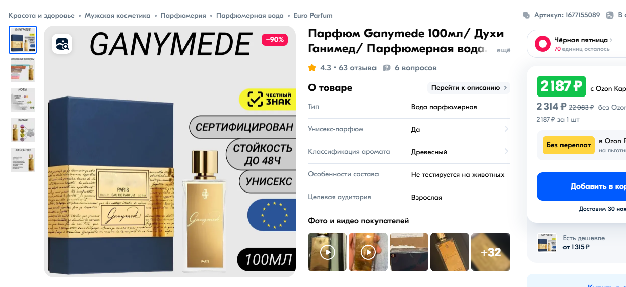The image size is (626, 287).
Task: Select the НОТЫ thumbnail image
Action: pos(23,100)
